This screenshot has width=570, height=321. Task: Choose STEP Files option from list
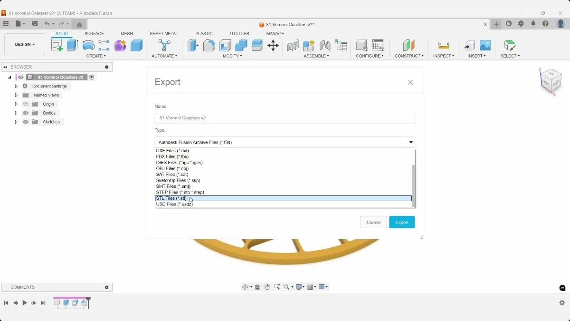[x=283, y=193]
